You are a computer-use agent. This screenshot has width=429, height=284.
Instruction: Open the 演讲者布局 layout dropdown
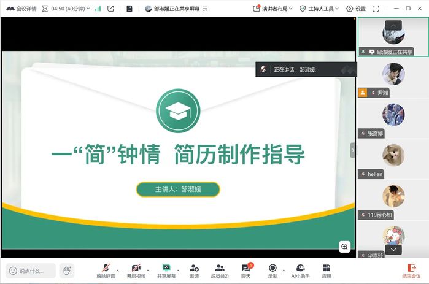(273, 9)
